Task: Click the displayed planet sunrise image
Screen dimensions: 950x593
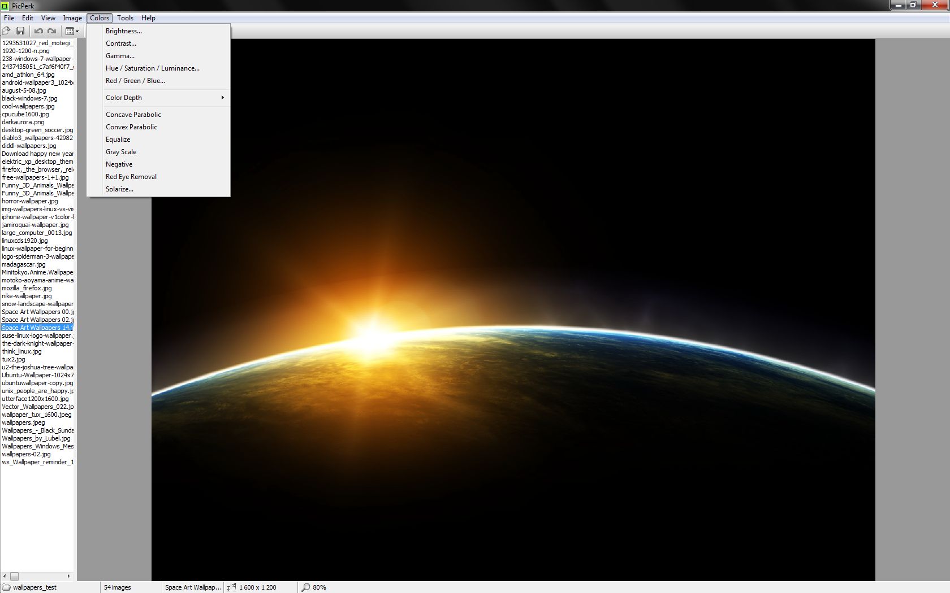Action: 513,309
